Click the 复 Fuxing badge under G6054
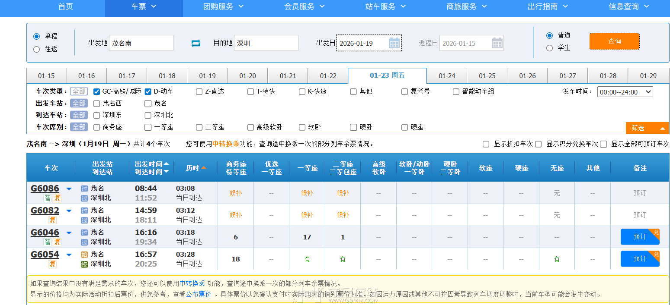The image size is (670, 305). (x=52, y=264)
